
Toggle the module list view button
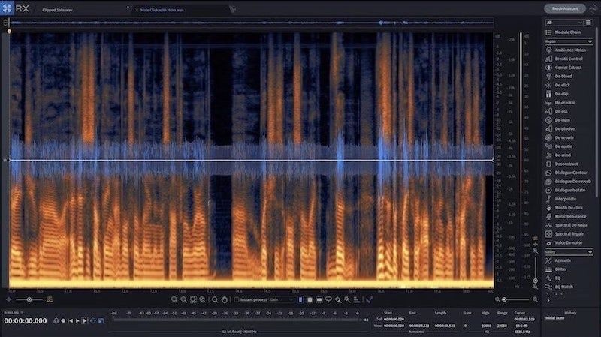(588, 23)
